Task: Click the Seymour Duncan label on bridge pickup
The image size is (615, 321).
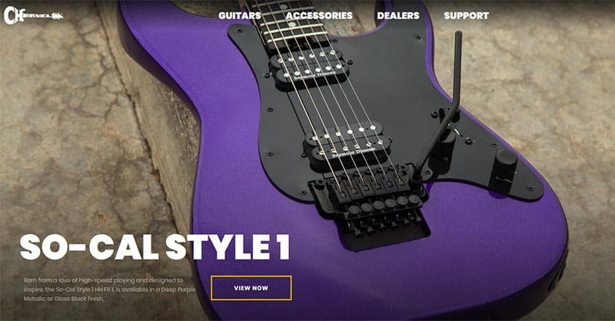Action: [353, 152]
